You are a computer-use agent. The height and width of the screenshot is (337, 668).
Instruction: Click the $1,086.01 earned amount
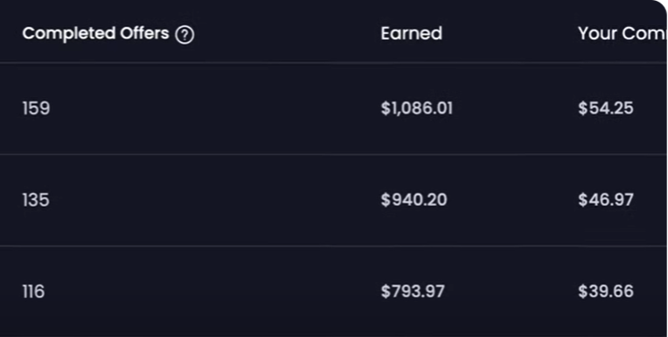[x=417, y=108]
